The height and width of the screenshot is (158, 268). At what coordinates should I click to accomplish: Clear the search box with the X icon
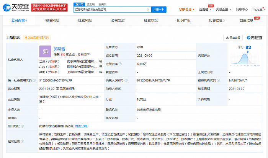pos(147,9)
